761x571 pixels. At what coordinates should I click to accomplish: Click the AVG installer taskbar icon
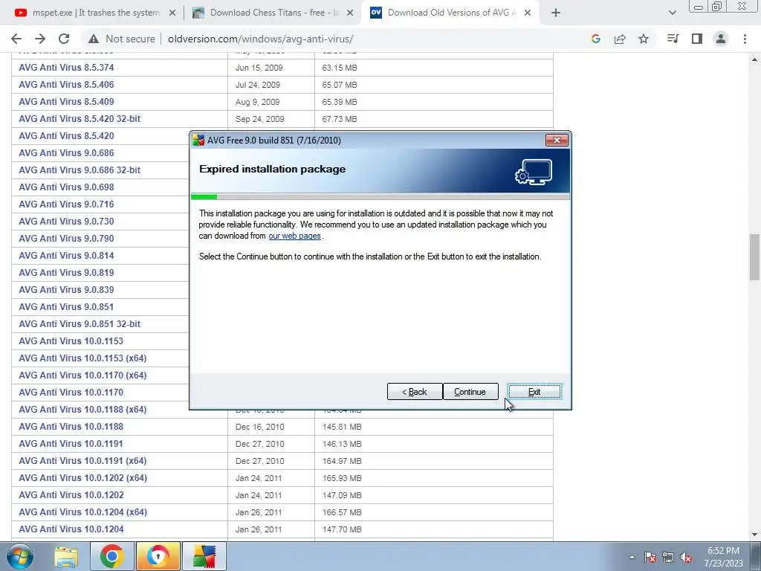tap(204, 556)
